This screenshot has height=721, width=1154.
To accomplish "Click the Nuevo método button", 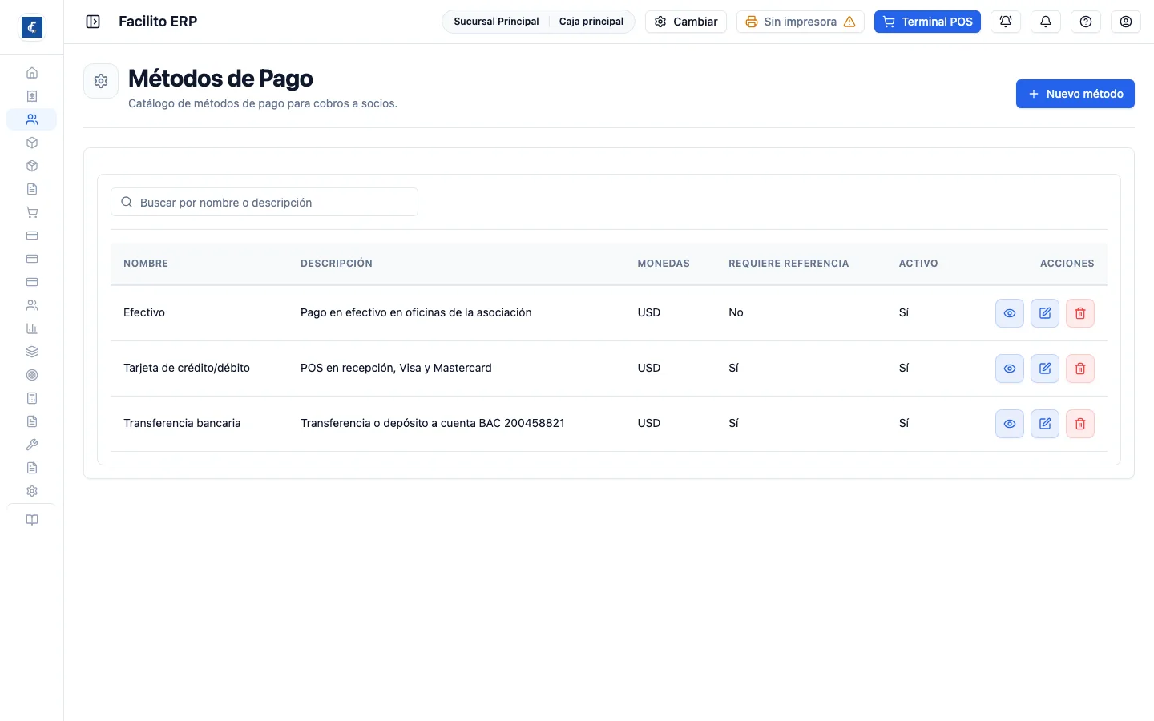I will coord(1075,94).
